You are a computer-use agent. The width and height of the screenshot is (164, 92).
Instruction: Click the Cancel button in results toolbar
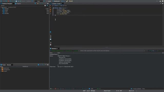pyautogui.click(x=57, y=89)
